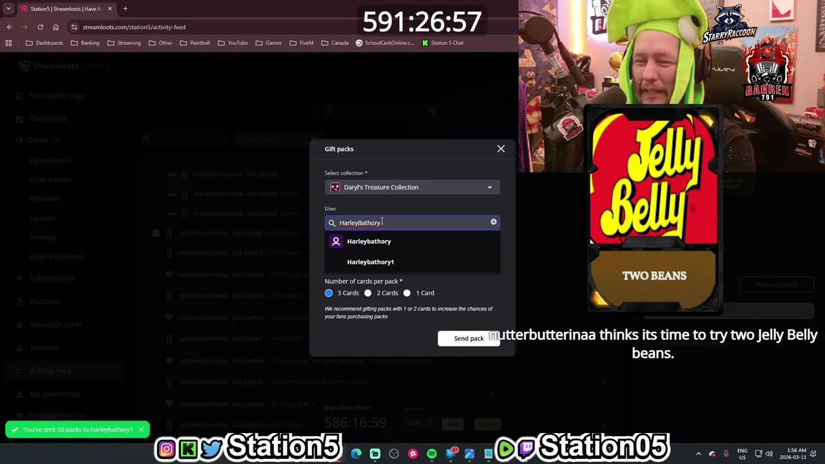
Task: Expand the Select collection dropdown
Action: point(412,188)
